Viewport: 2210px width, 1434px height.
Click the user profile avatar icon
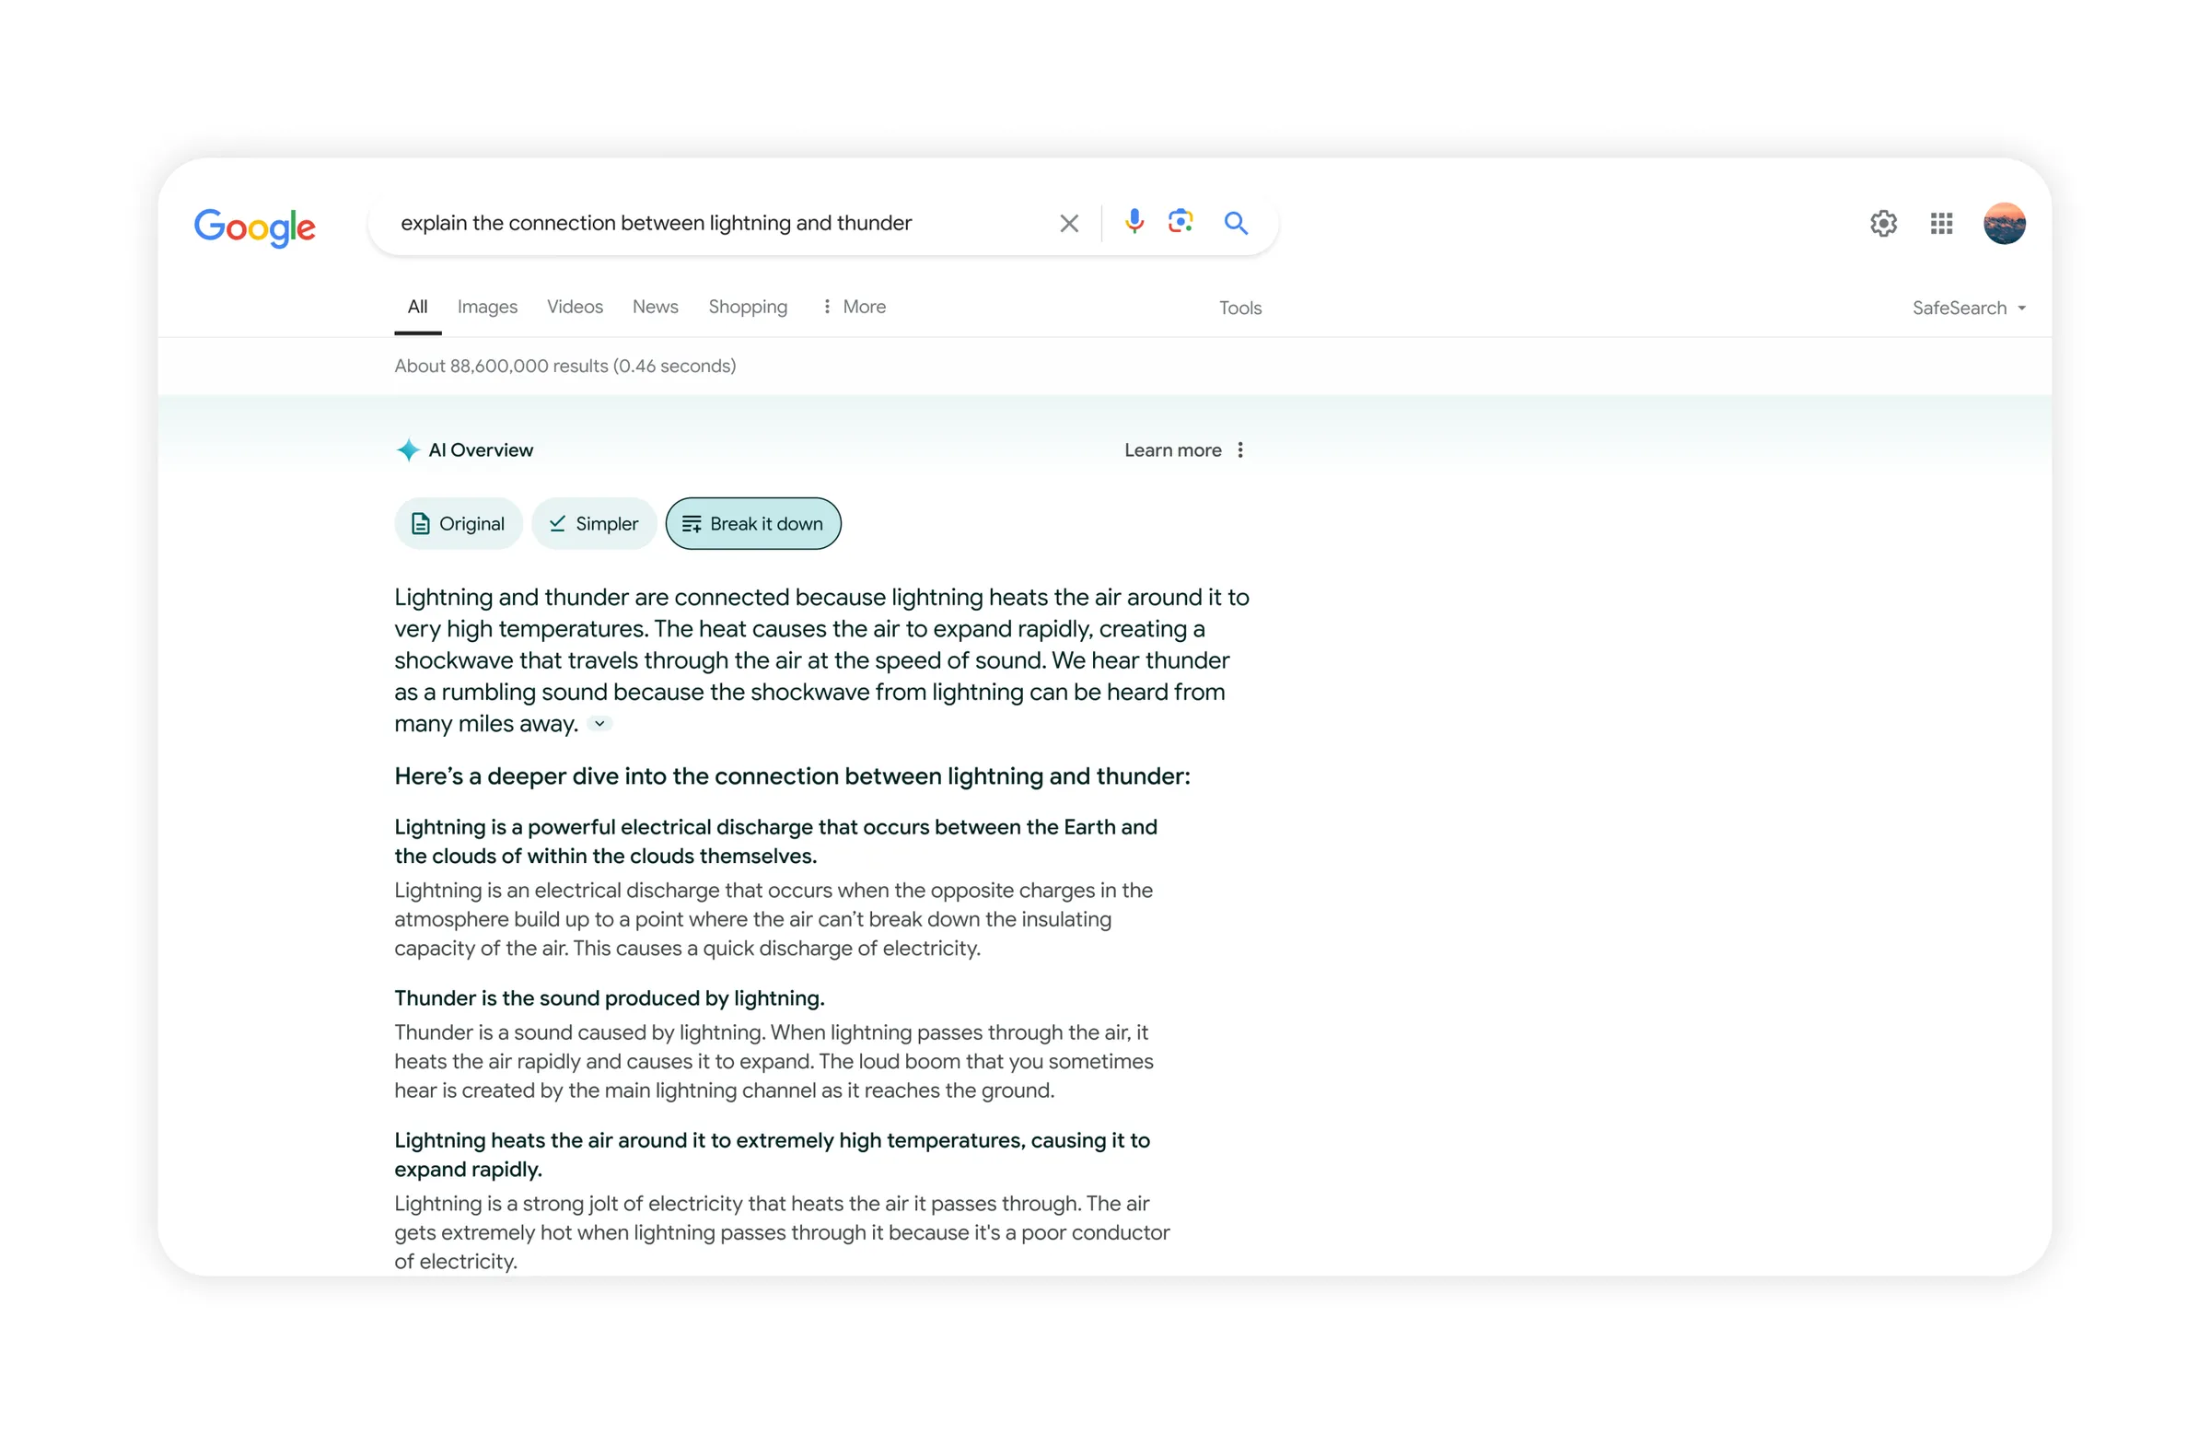2006,222
